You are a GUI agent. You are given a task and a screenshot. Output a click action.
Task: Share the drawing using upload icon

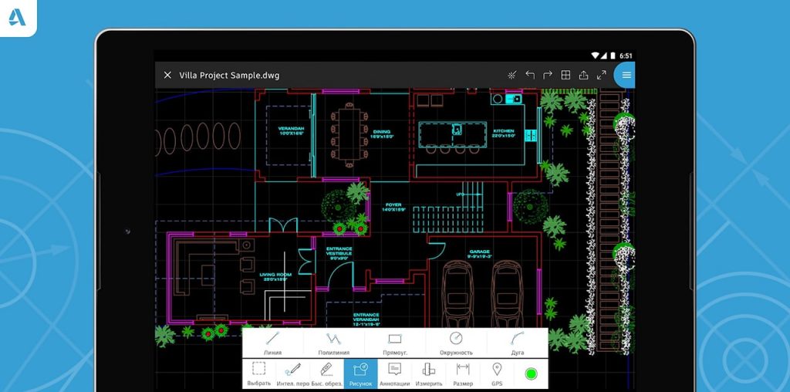click(x=583, y=75)
